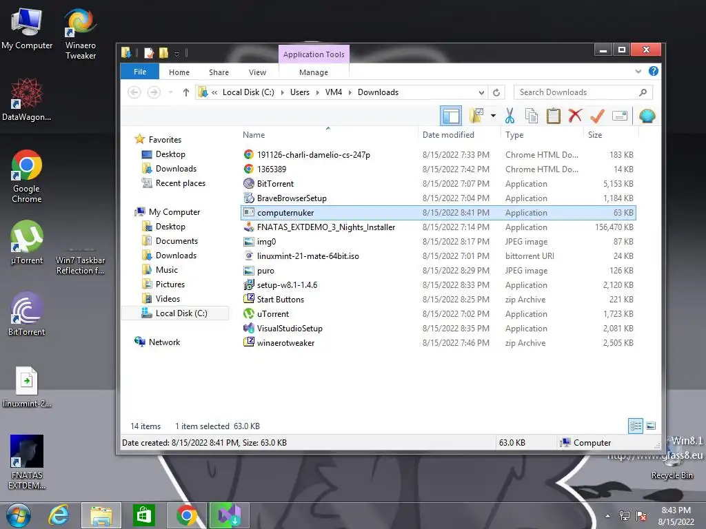Click the blue shell icon in toolbar
Image resolution: width=706 pixels, height=529 pixels.
pyautogui.click(x=647, y=116)
